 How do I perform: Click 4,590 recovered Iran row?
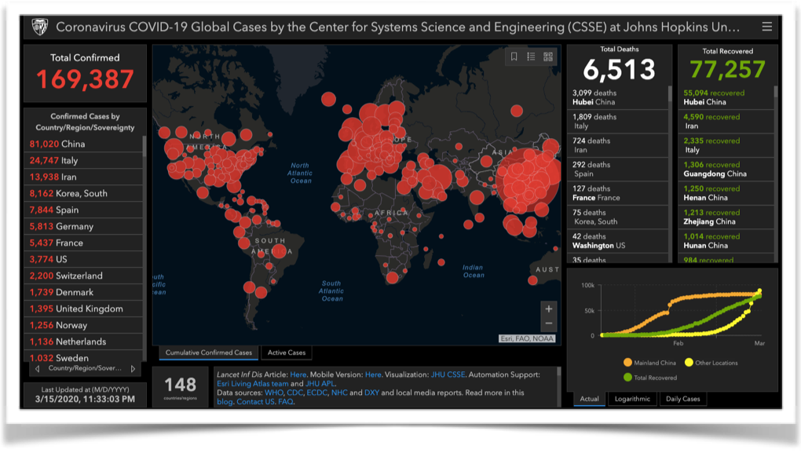726,122
